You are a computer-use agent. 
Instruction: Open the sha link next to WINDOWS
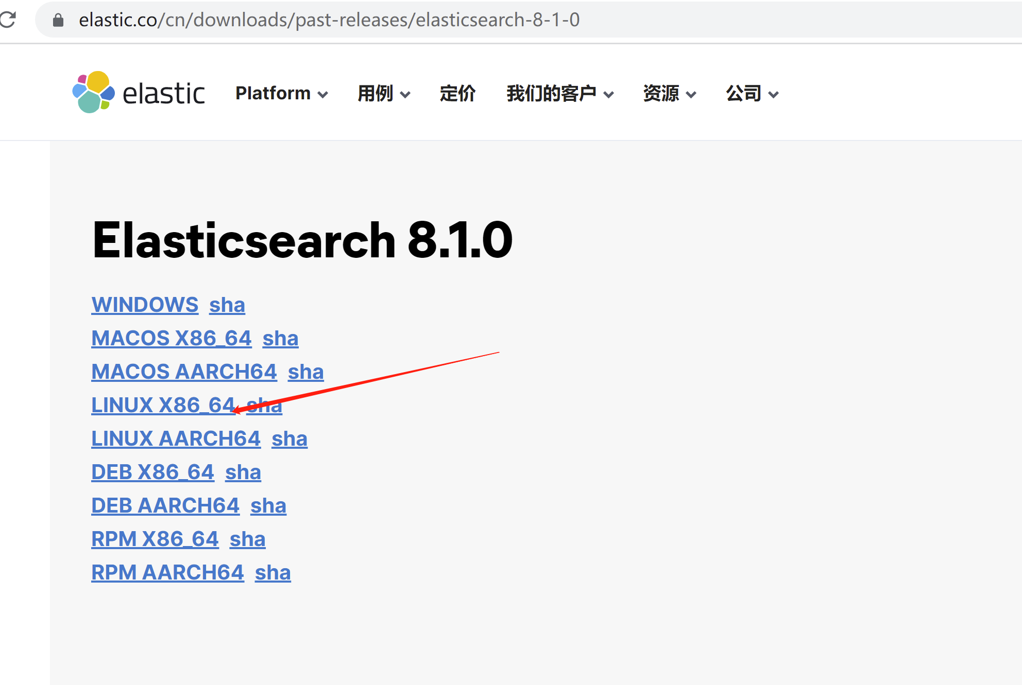pos(227,305)
